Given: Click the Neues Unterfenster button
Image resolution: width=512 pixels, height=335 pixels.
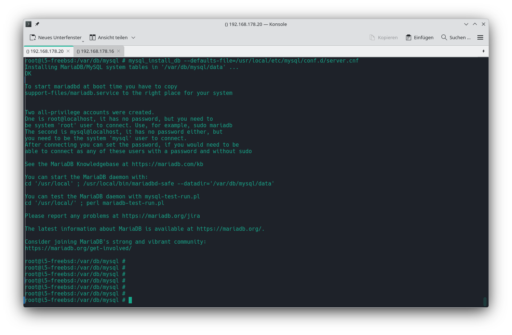Looking at the screenshot, I should point(55,37).
